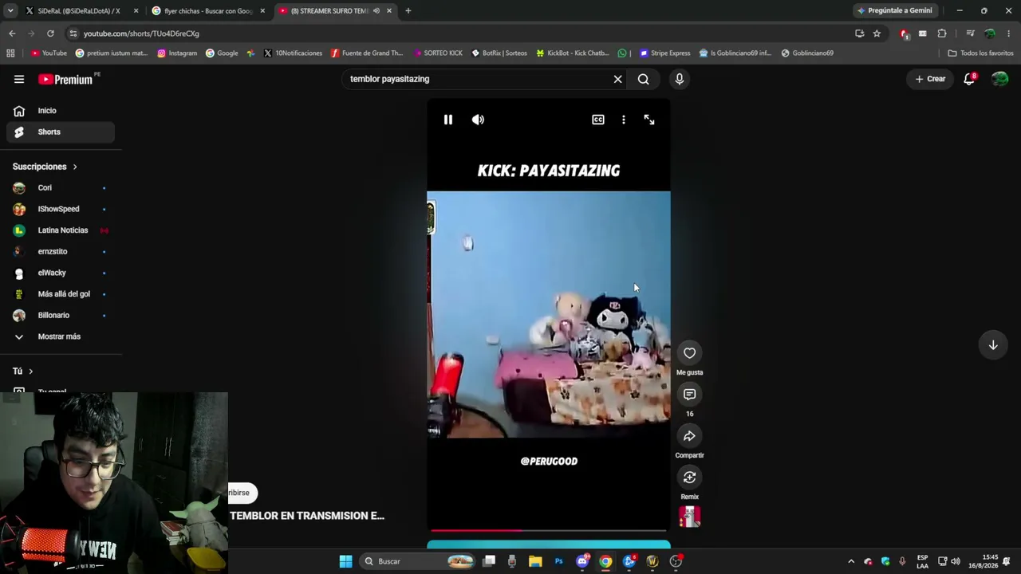The image size is (1021, 574).
Task: Open the comments with 16 count
Action: [690, 395]
